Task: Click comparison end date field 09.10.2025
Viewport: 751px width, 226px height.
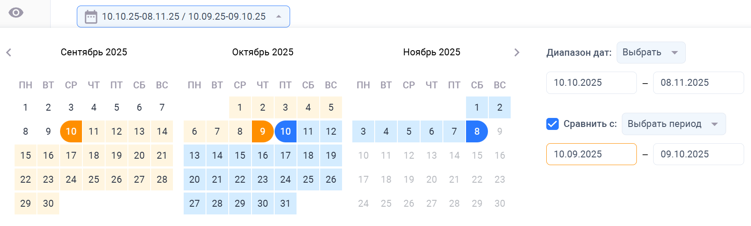Action: pyautogui.click(x=698, y=154)
